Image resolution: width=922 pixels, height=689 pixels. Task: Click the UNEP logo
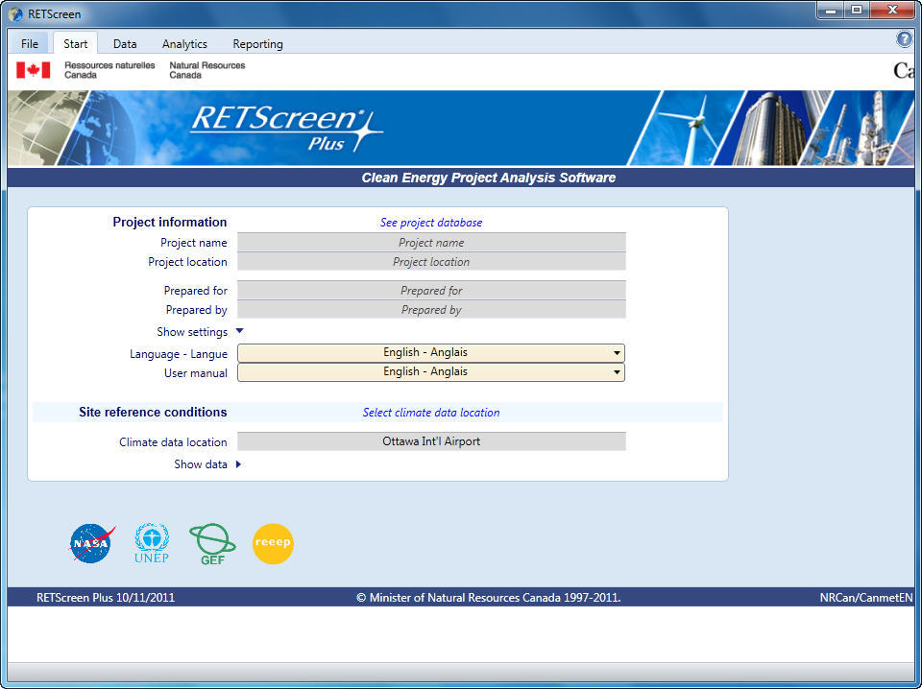click(x=152, y=543)
